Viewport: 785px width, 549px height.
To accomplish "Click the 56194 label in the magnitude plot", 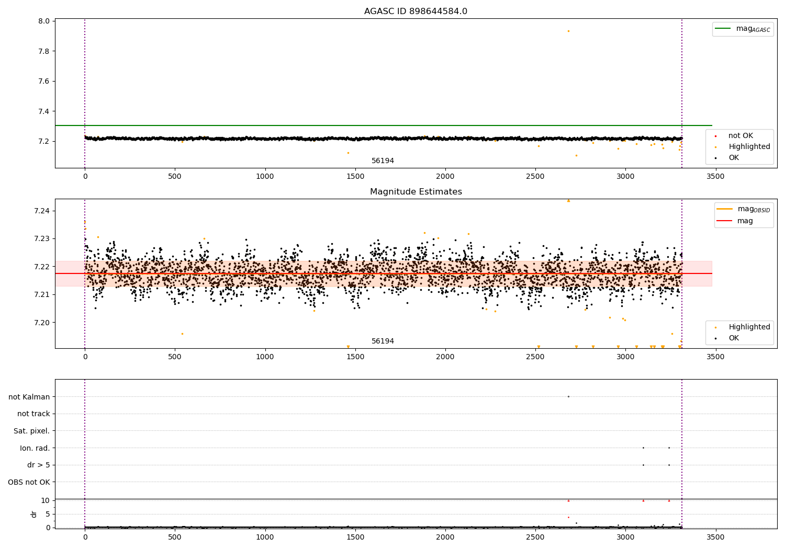I will pos(383,341).
